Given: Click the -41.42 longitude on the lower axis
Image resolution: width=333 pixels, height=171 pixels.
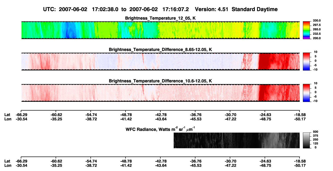Looking at the screenshot, I should coord(126,165).
